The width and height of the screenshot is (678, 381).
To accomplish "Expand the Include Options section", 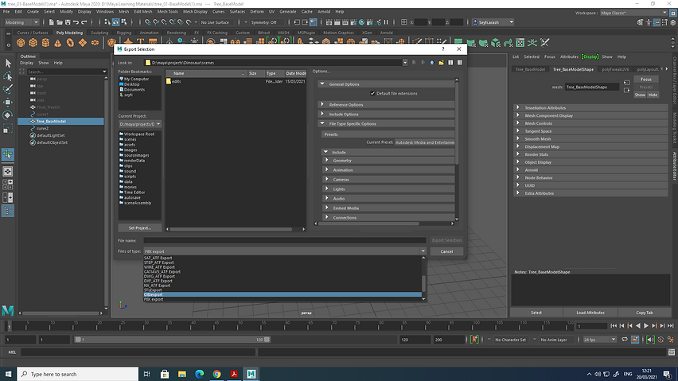I will click(x=322, y=114).
